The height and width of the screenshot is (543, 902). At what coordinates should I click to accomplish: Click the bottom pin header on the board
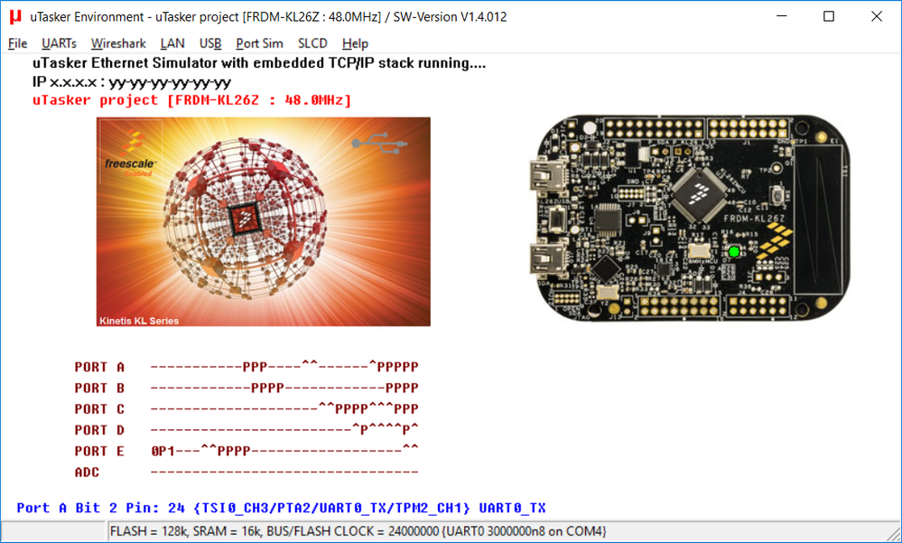pyautogui.click(x=679, y=305)
